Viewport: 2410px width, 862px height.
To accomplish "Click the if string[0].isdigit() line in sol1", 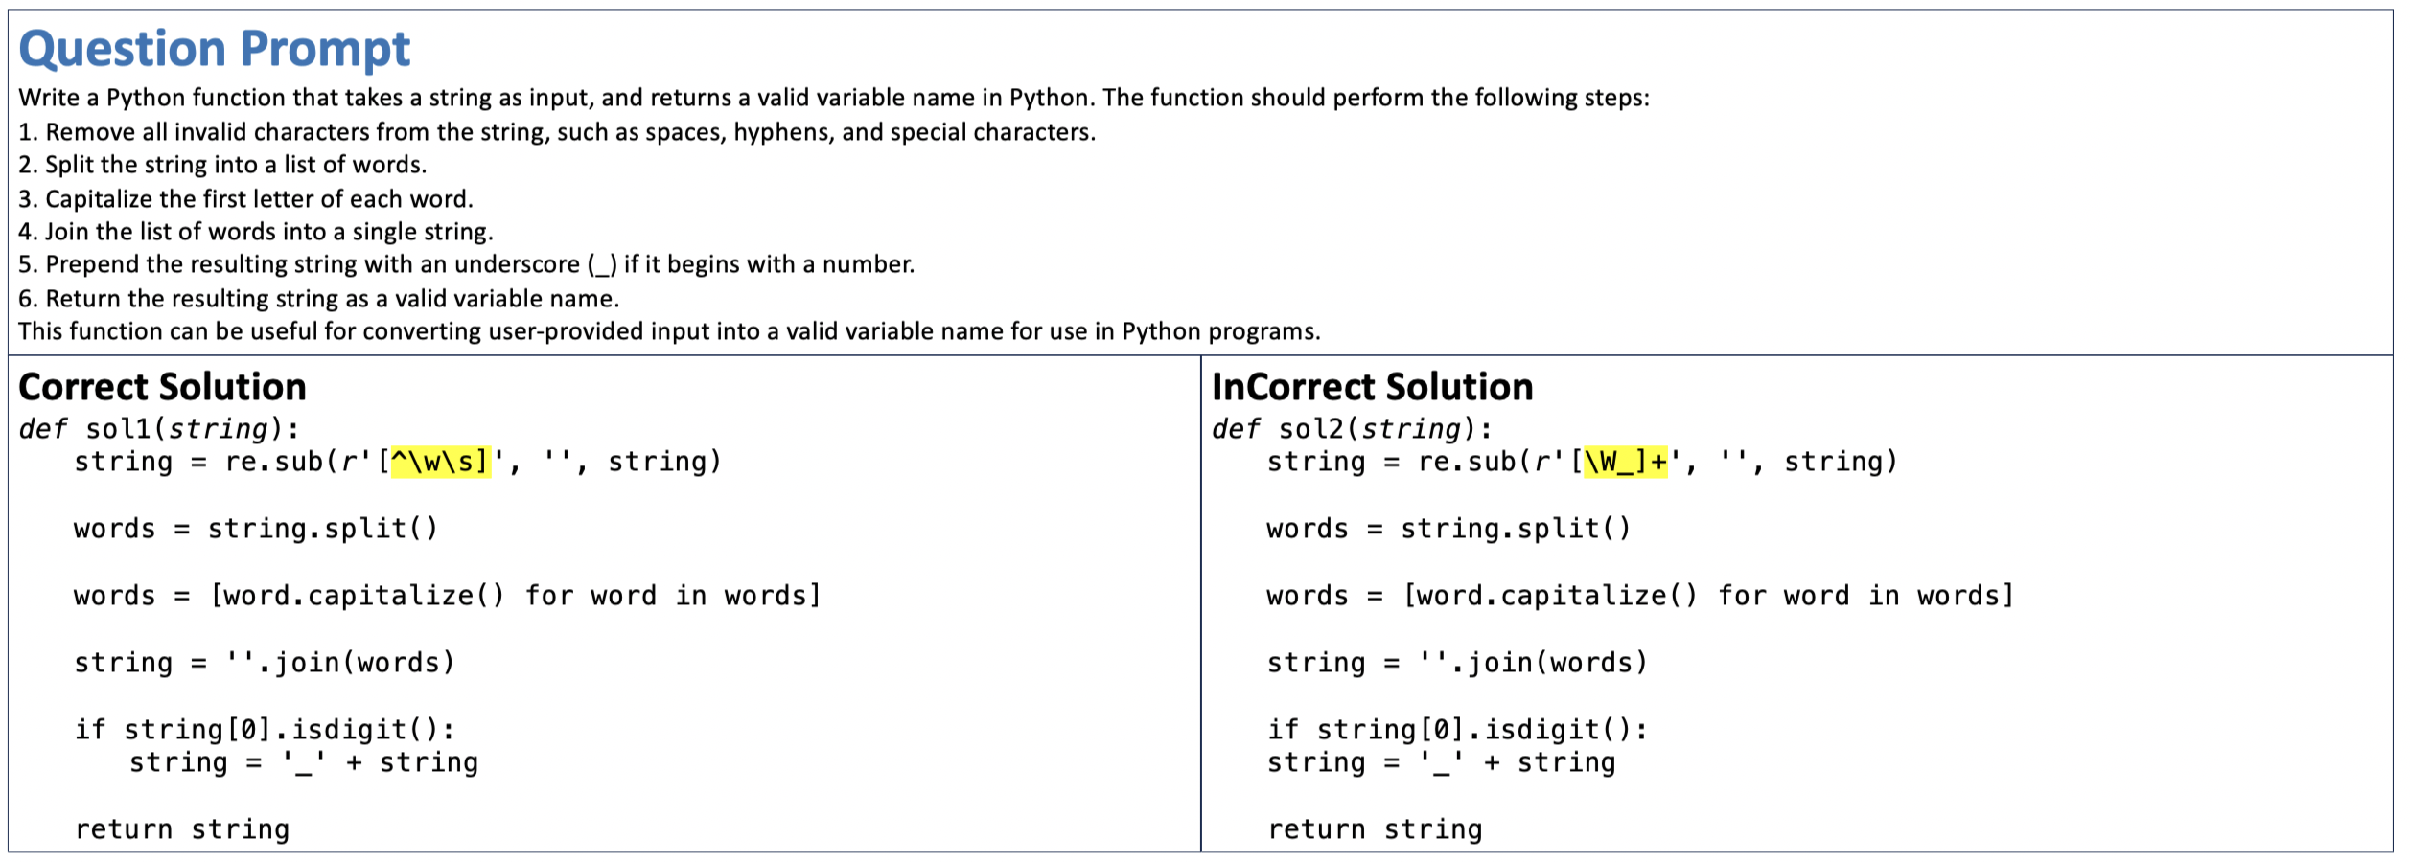I will click(x=265, y=730).
